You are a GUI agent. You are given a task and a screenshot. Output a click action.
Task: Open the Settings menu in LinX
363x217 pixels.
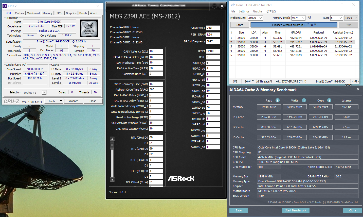point(244,11)
